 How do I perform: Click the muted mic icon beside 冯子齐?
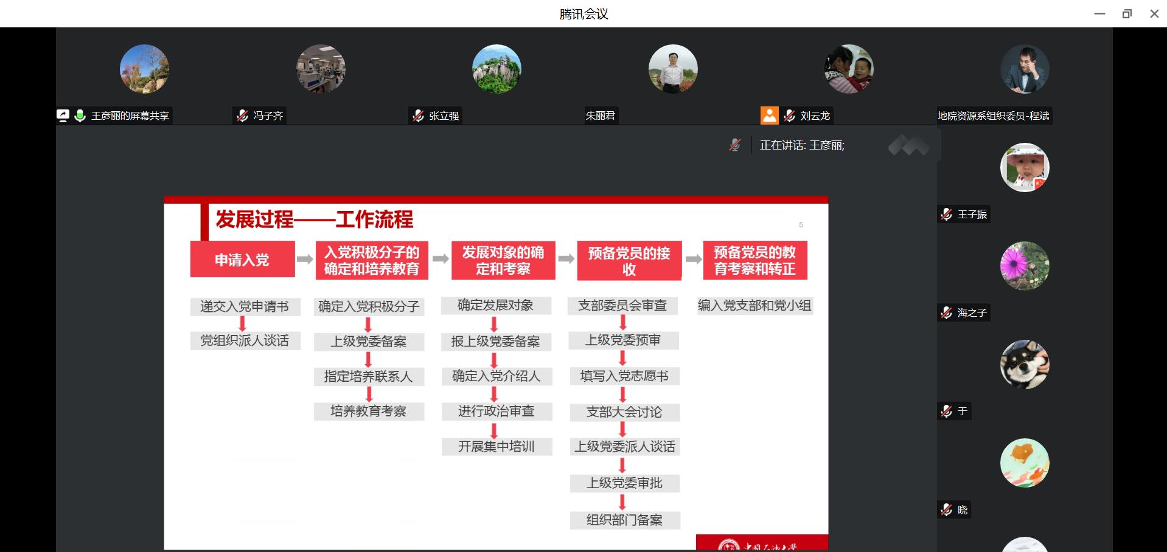[242, 116]
